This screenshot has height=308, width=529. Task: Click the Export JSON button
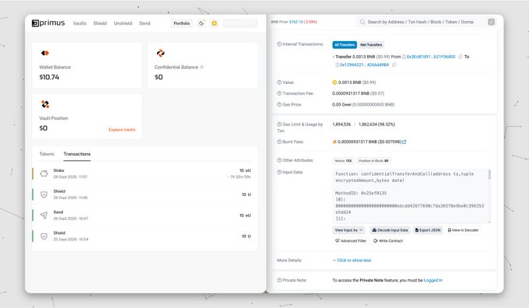tap(428, 230)
